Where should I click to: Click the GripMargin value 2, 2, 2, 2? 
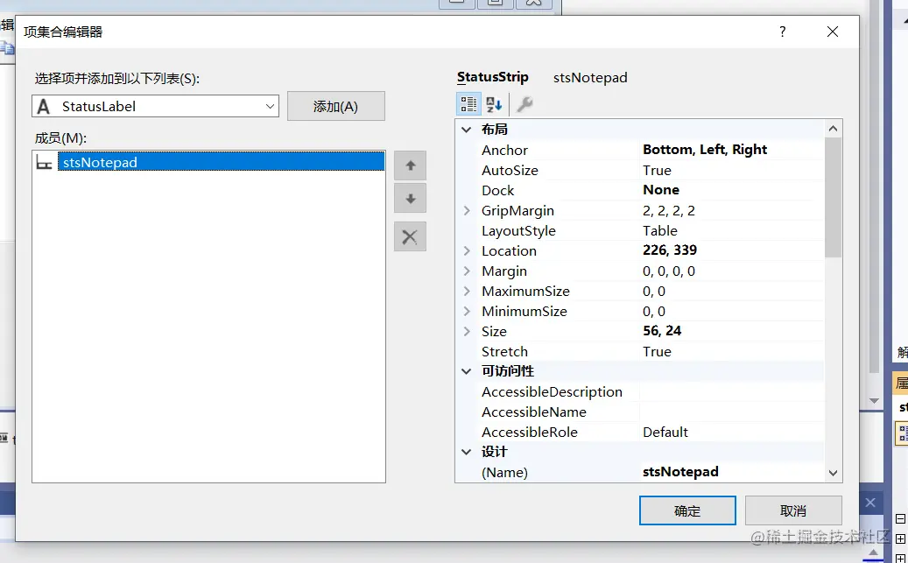669,210
